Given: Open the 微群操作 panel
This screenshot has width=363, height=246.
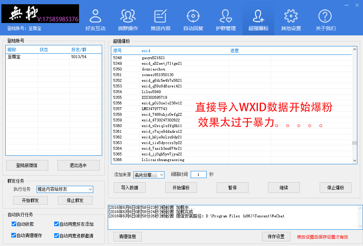Looking at the screenshot, I should pos(128,19).
